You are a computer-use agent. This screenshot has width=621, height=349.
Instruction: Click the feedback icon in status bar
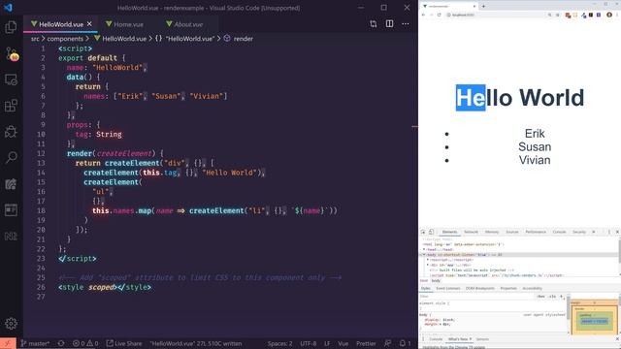tap(388, 343)
